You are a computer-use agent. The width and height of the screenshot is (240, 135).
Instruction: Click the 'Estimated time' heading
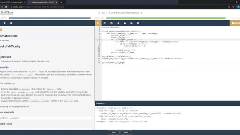pos(9,36)
